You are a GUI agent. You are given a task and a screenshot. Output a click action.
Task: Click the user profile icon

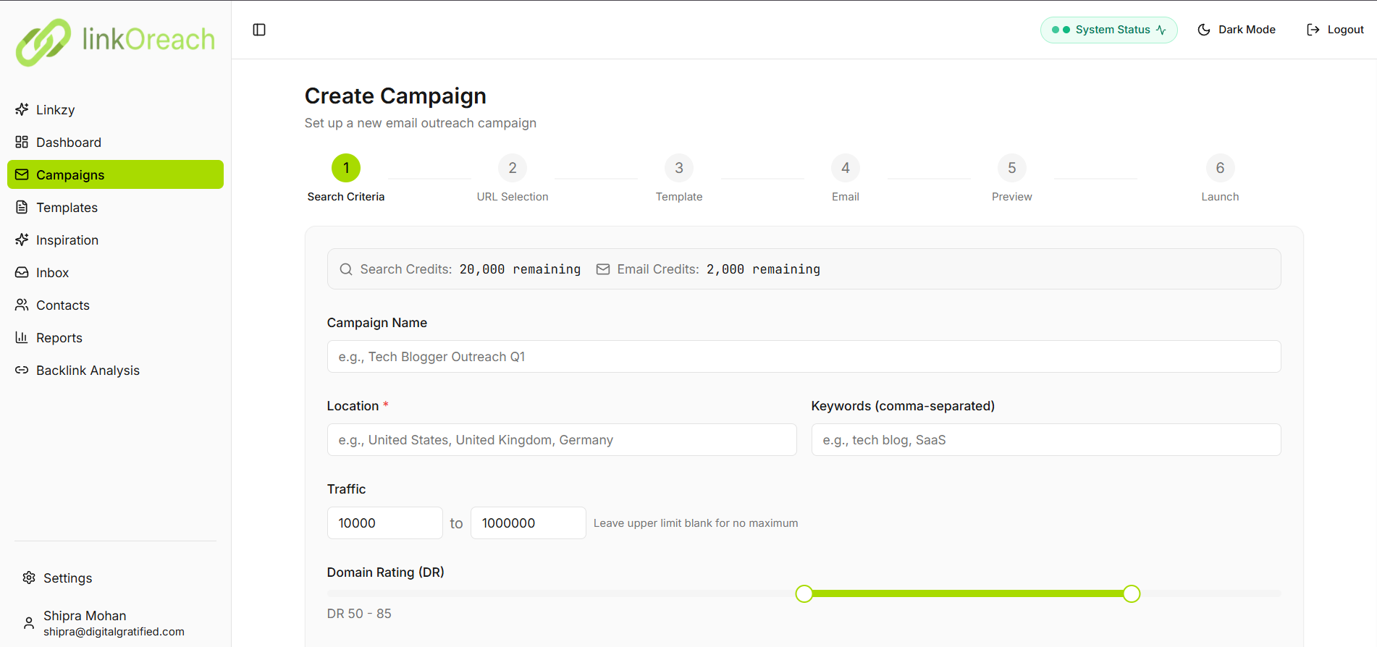tap(29, 622)
